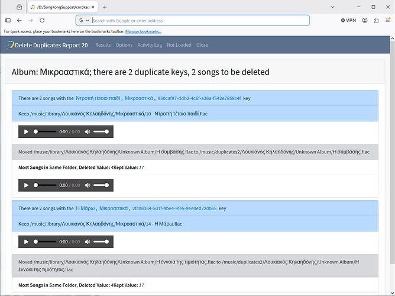This screenshot has height=296, width=395.
Task: Open the account profile icon
Action: (365, 20)
